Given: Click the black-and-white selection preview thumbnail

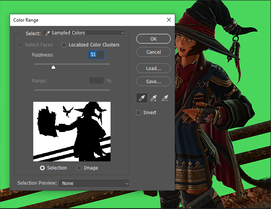Looking at the screenshot, I should pos(72,132).
